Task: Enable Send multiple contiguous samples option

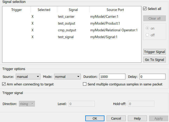Action: pyautogui.click(x=85, y=84)
